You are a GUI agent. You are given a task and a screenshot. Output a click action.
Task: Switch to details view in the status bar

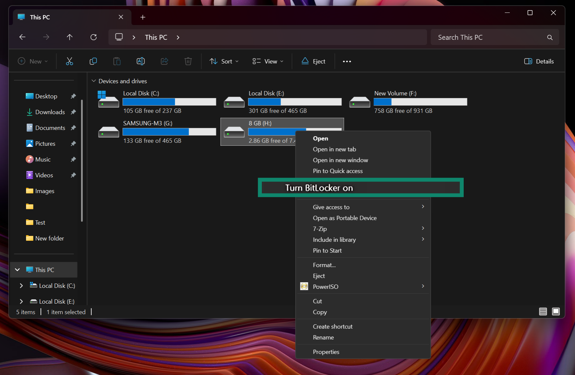(543, 312)
